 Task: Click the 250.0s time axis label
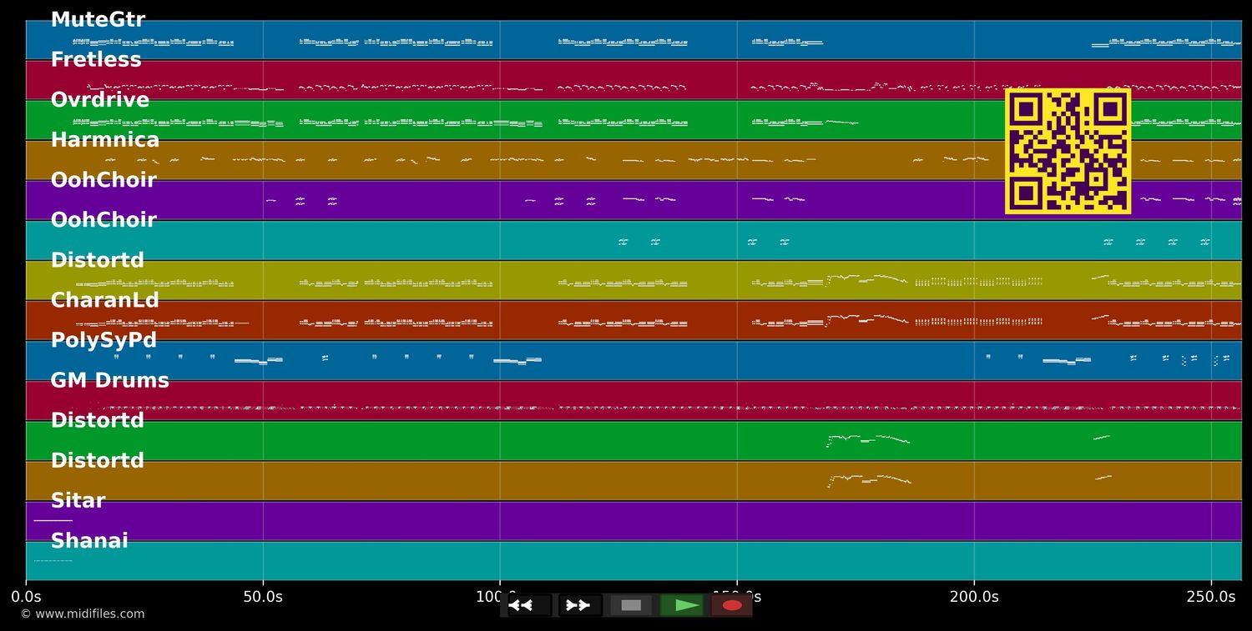(1210, 597)
